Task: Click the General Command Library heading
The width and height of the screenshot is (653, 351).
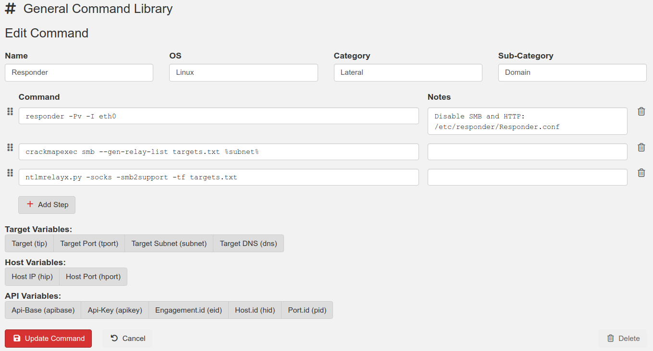Action: tap(98, 9)
